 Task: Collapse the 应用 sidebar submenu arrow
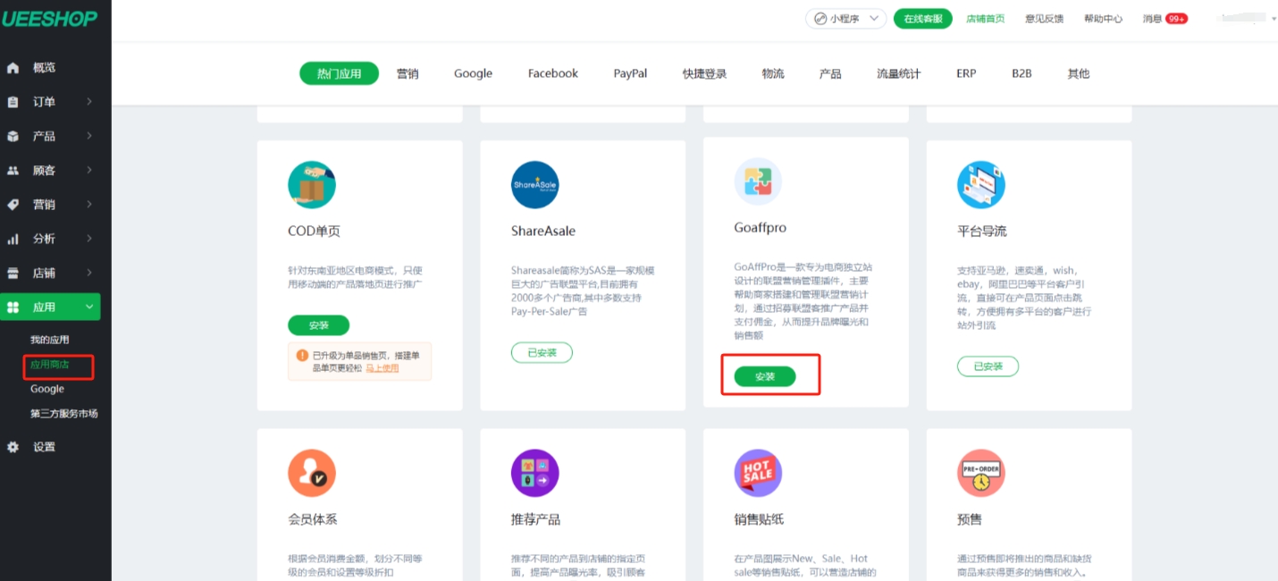coord(89,307)
